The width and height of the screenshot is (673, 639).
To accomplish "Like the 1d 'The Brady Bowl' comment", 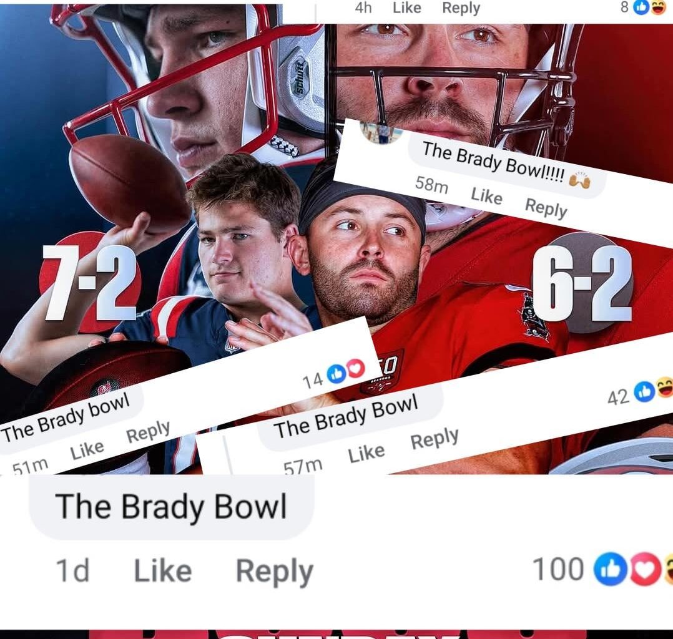I will (163, 571).
